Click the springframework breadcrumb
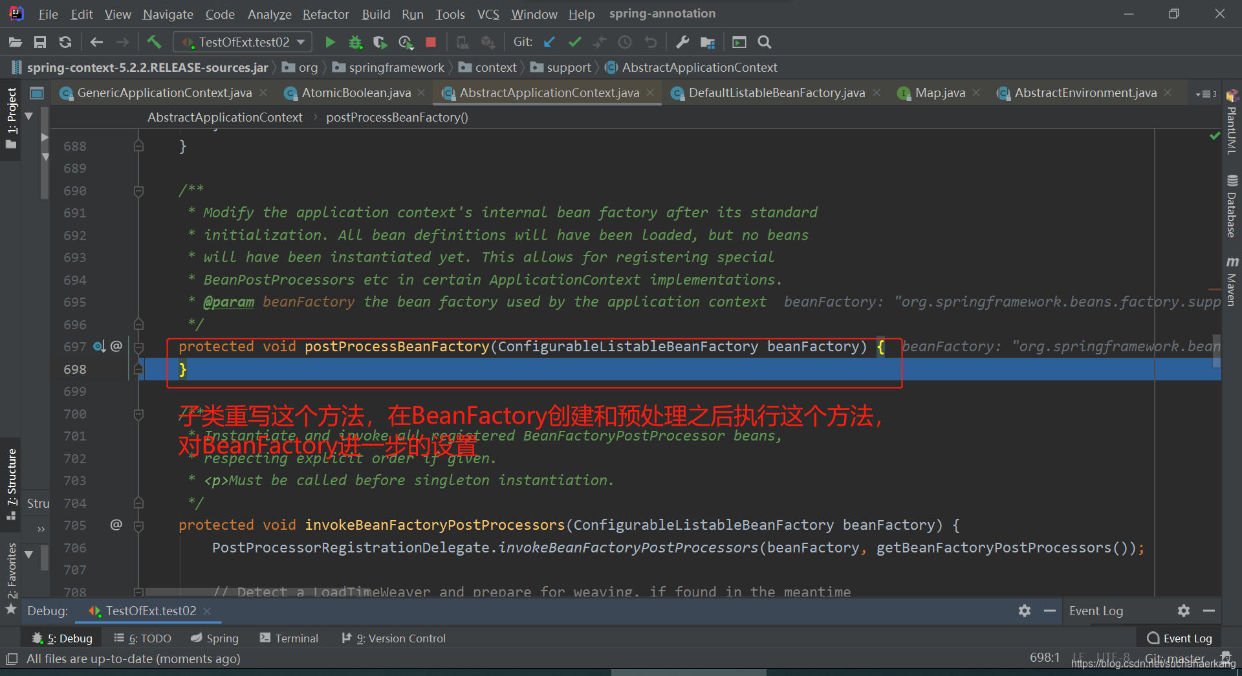1242x676 pixels. (x=388, y=67)
